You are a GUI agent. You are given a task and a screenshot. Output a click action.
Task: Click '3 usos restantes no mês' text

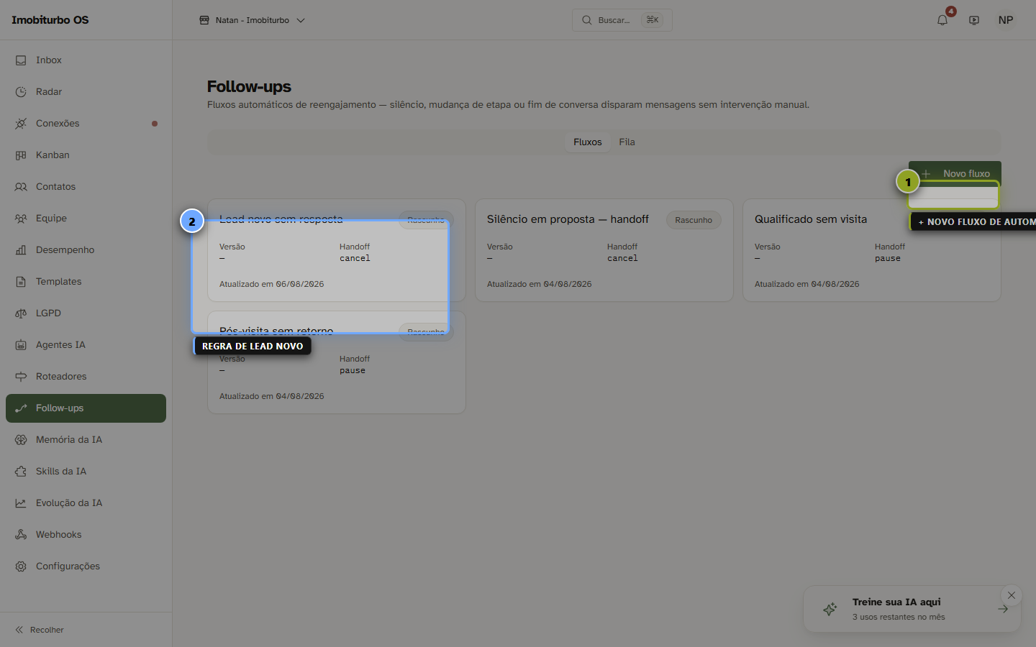(899, 617)
